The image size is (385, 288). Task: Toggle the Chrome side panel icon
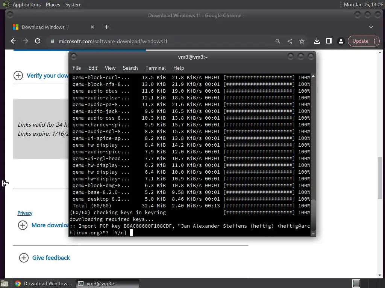pyautogui.click(x=329, y=41)
